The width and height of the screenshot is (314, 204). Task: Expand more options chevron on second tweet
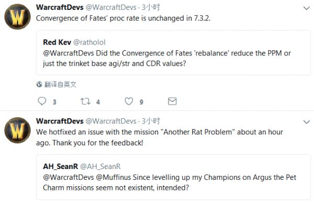[307, 122]
